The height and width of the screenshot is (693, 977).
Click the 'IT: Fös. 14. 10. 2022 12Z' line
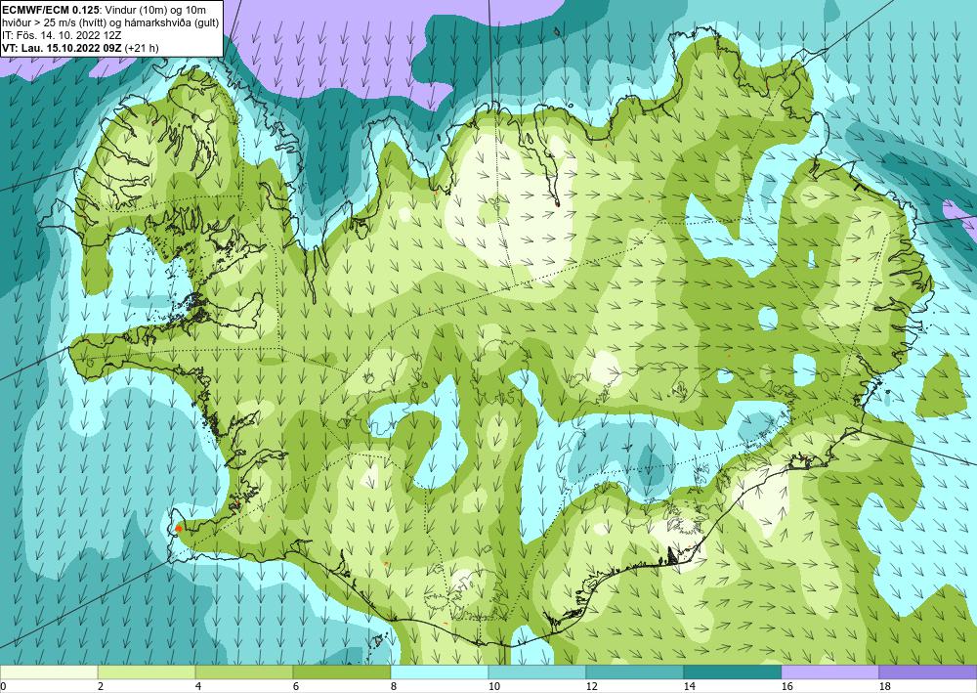(61, 35)
